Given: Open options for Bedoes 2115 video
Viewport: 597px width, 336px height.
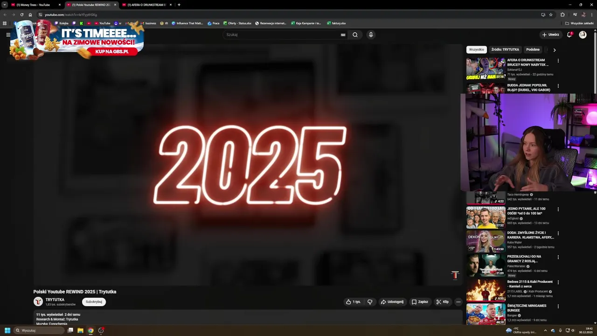Looking at the screenshot, I should pyautogui.click(x=558, y=282).
